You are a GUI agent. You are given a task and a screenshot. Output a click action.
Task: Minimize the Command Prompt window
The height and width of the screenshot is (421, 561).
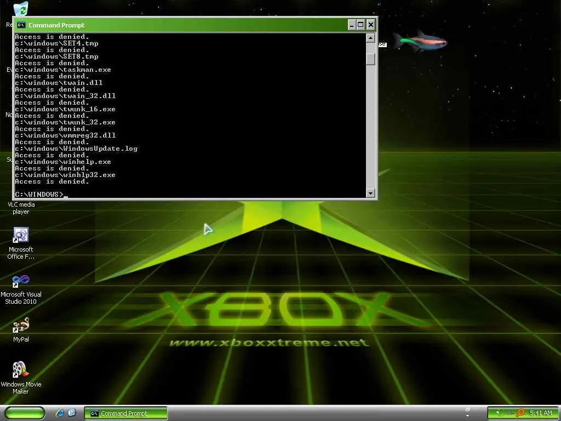[352, 25]
